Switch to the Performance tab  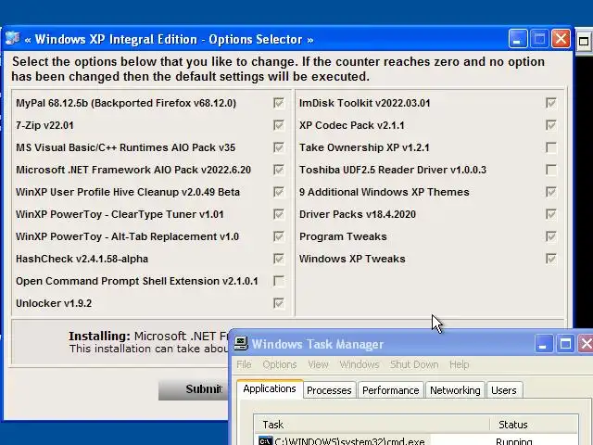coord(391,390)
